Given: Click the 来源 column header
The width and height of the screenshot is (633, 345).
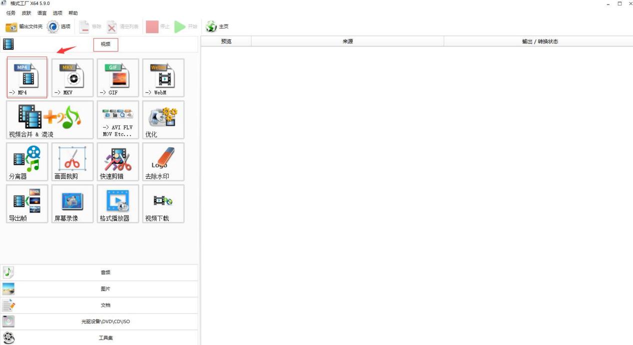Looking at the screenshot, I should 347,41.
